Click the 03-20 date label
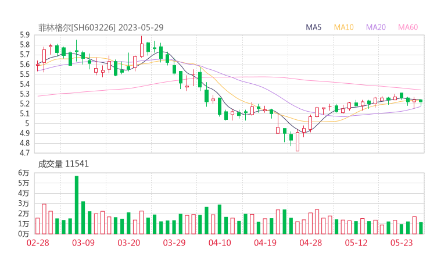Viewport: 430px width, 256px height. (x=129, y=243)
